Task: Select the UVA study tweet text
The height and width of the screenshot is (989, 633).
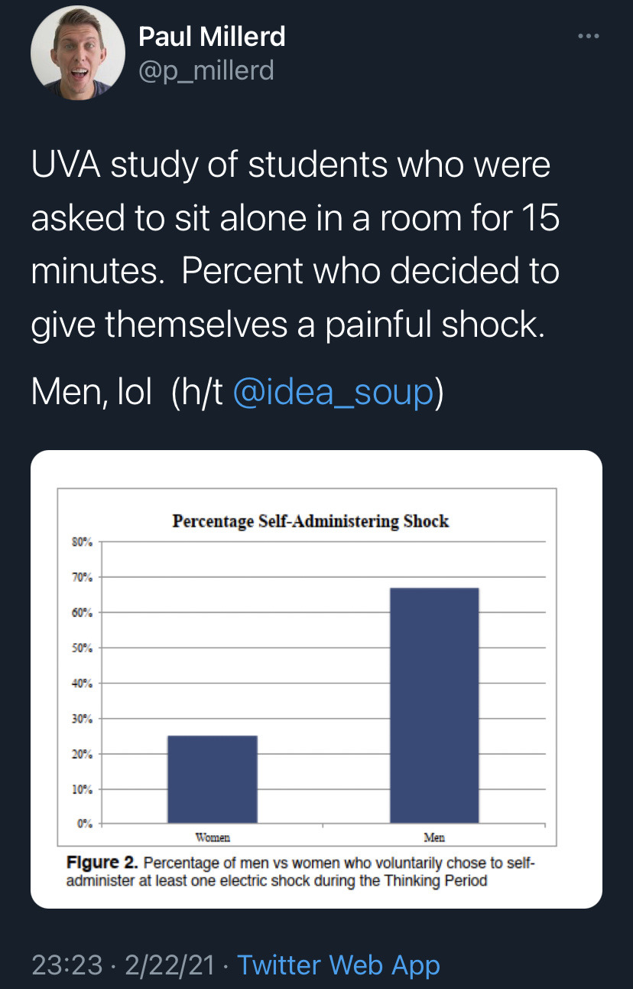Action: [x=296, y=244]
